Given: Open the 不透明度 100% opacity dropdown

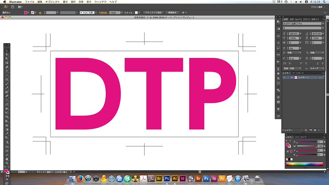Looking at the screenshot, I should (122, 12).
